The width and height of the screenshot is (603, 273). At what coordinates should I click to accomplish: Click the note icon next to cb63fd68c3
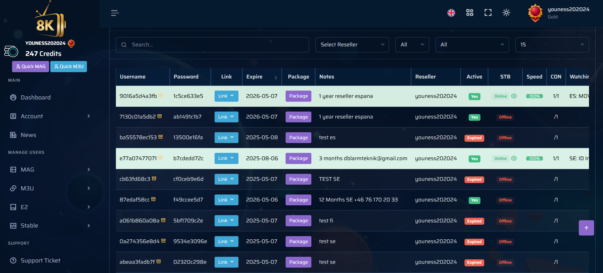coord(154,179)
